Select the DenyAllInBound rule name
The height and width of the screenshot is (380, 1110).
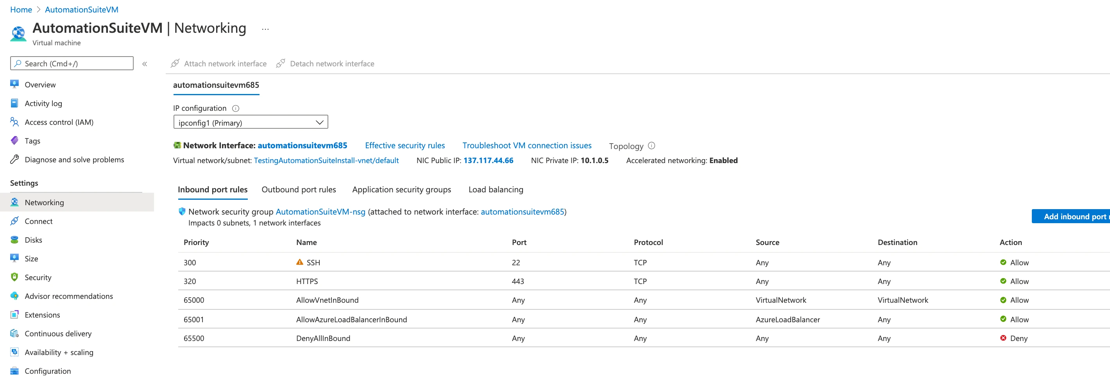click(x=323, y=338)
